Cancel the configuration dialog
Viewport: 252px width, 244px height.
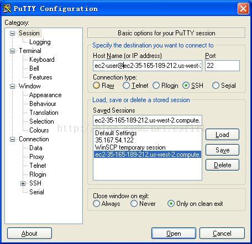tap(222, 234)
